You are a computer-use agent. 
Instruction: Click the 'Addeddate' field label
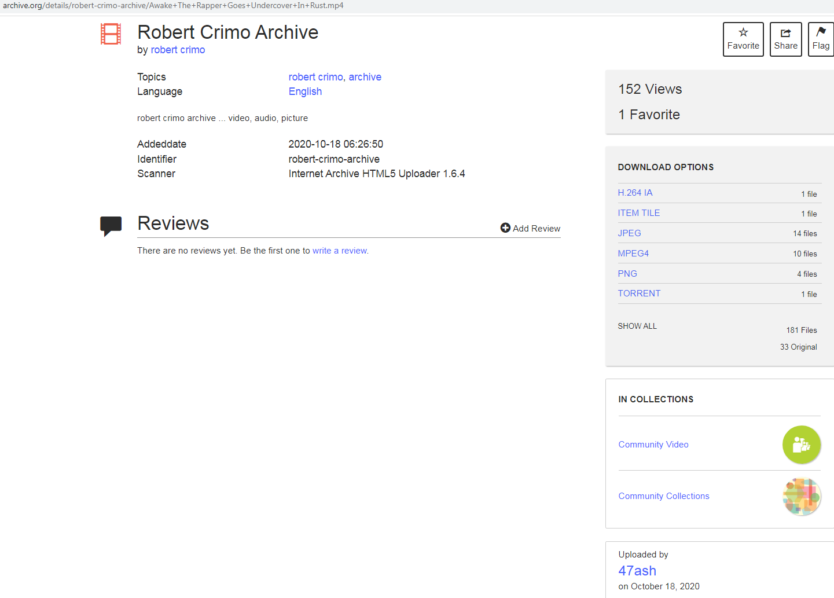point(161,144)
